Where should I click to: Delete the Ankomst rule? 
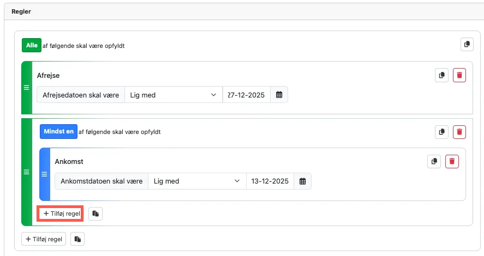[452, 161]
